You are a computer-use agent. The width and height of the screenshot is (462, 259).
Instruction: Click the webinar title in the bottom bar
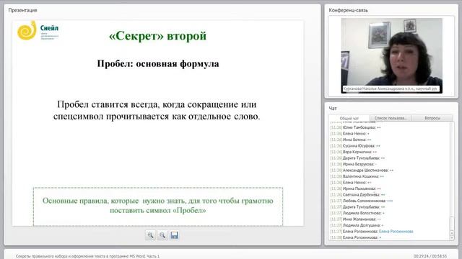point(87,256)
